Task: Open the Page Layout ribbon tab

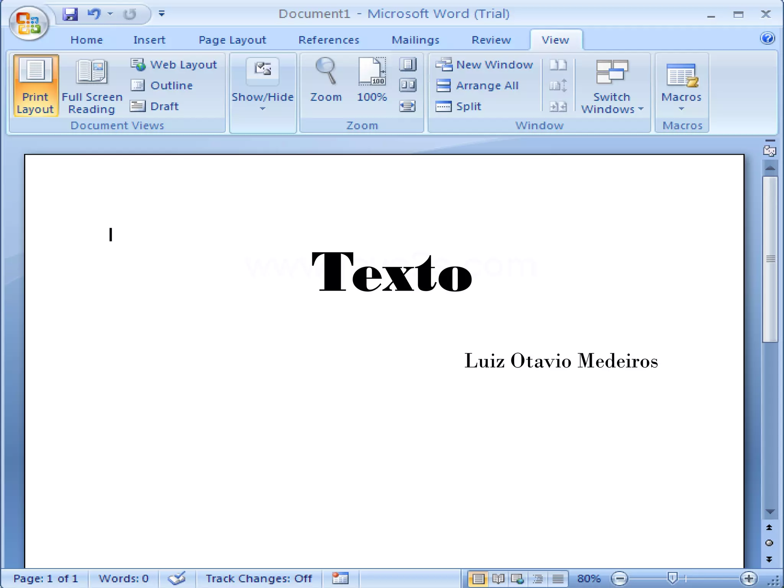Action: (x=232, y=40)
